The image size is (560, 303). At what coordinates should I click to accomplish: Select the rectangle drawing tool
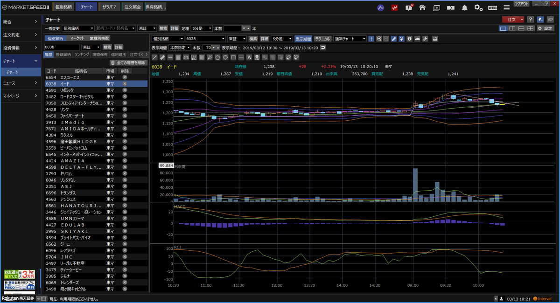point(233,58)
